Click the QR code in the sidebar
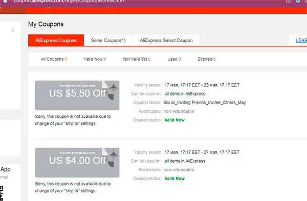307x201 pixels. click(2, 193)
